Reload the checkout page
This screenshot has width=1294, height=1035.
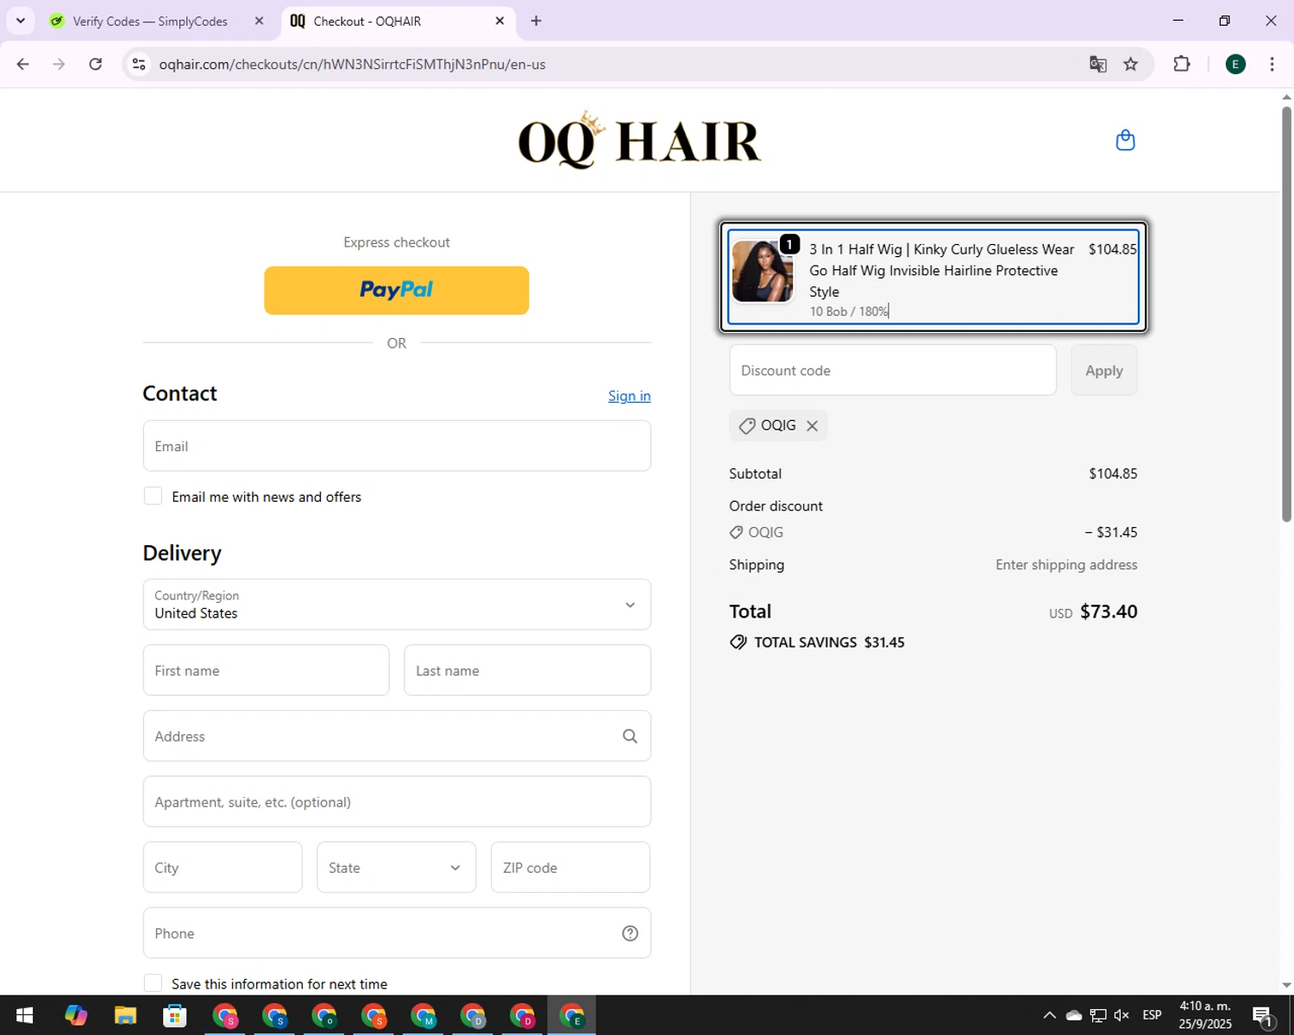tap(96, 64)
